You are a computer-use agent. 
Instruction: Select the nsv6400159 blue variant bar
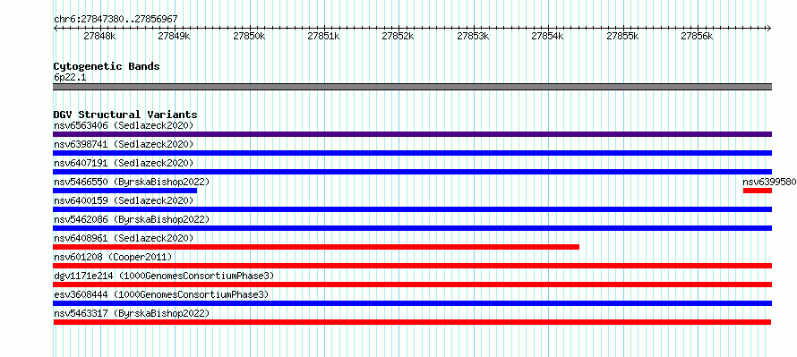click(412, 209)
